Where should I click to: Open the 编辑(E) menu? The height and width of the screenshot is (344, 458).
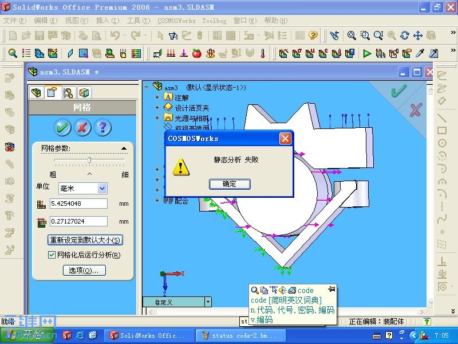tap(46, 21)
